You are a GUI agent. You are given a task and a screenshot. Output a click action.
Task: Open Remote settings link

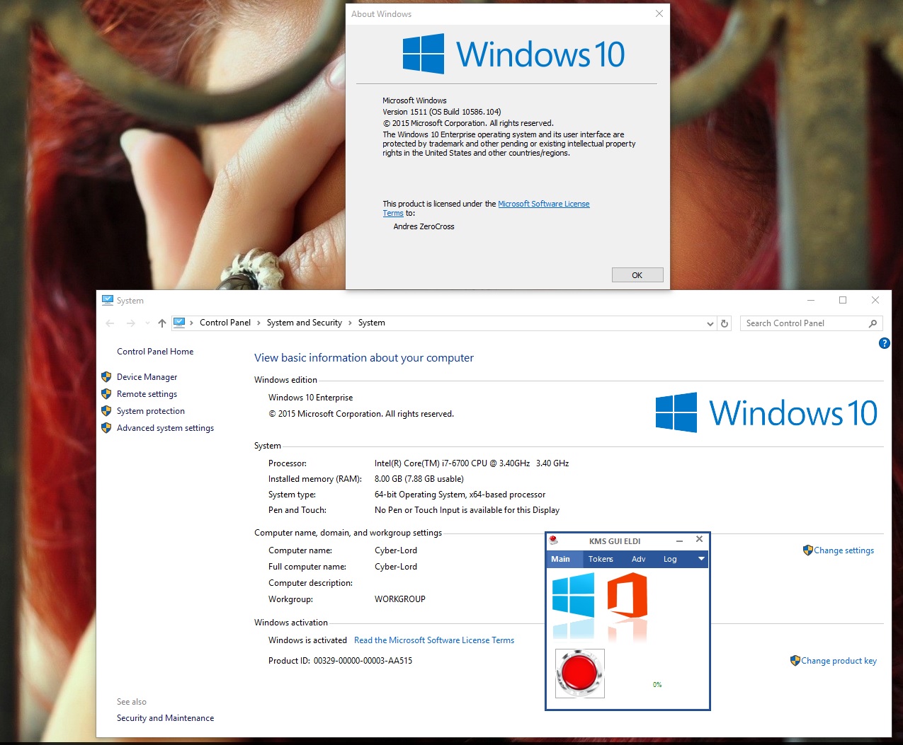click(x=147, y=394)
